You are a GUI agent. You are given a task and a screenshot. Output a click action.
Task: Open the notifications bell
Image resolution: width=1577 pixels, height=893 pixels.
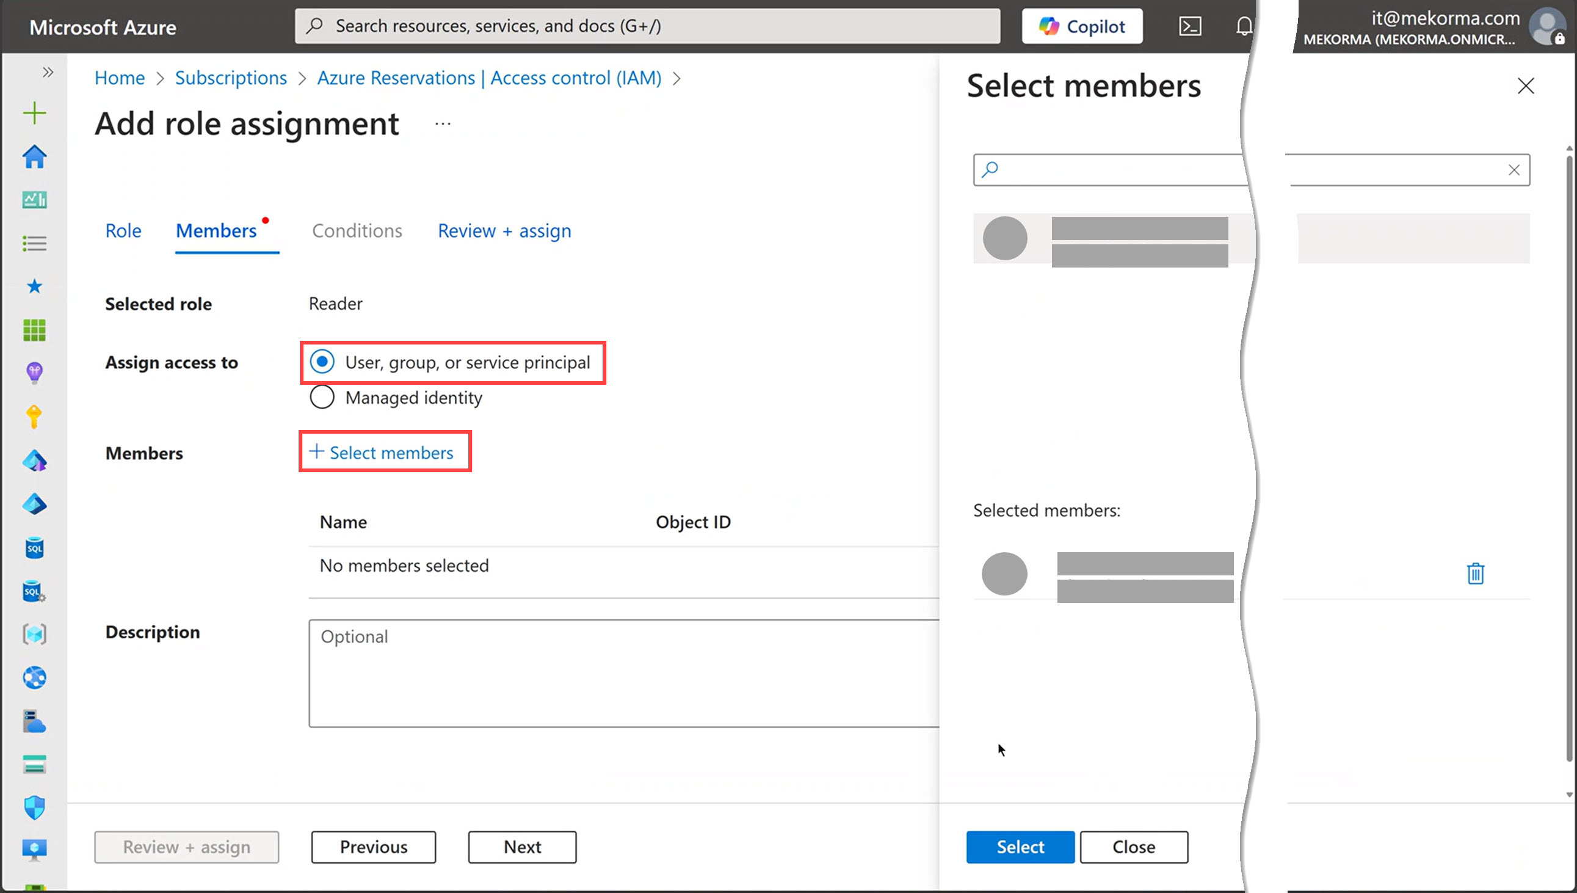point(1243,26)
